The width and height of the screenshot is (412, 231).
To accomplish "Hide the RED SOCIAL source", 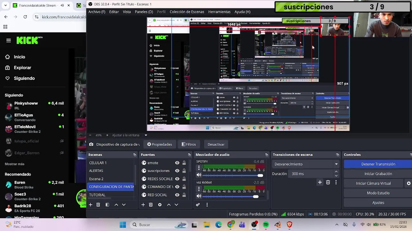I will [177, 195].
